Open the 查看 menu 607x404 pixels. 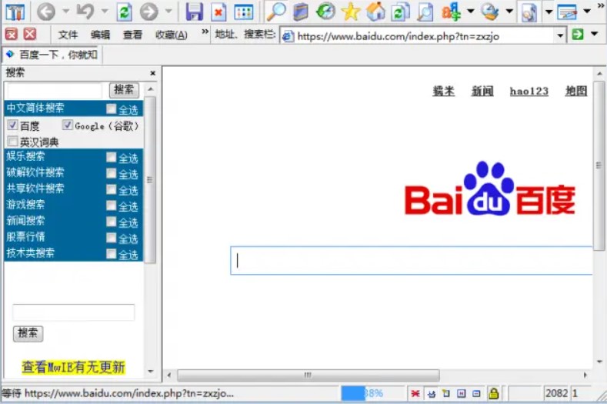tap(133, 35)
